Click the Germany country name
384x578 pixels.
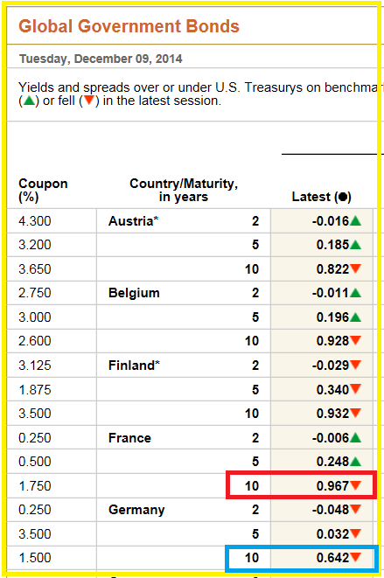[136, 510]
